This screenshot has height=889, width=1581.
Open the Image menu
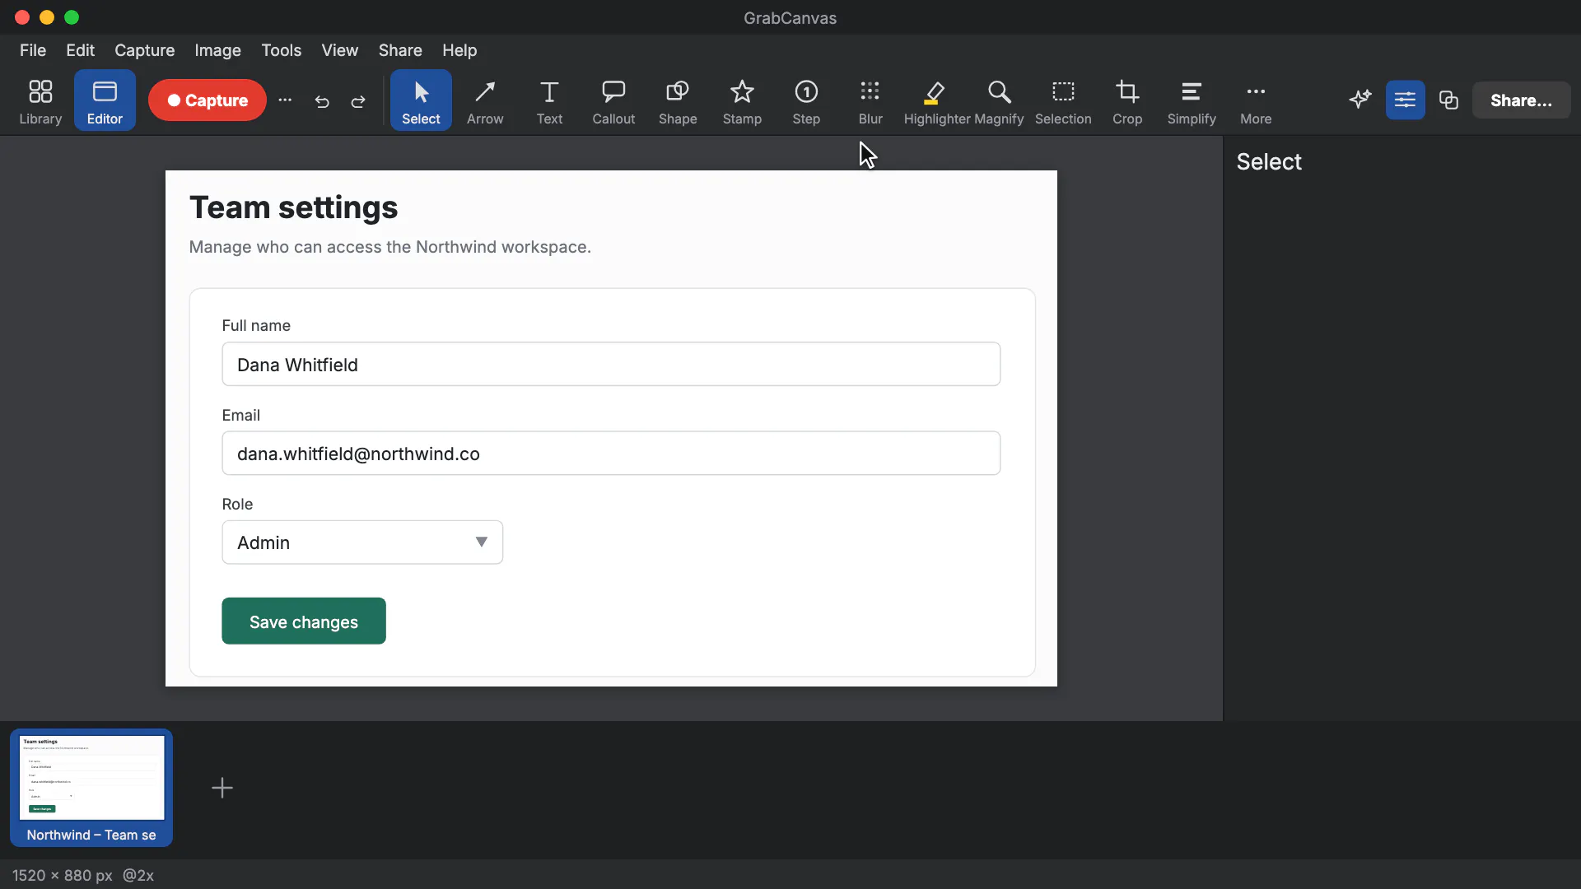coord(217,50)
